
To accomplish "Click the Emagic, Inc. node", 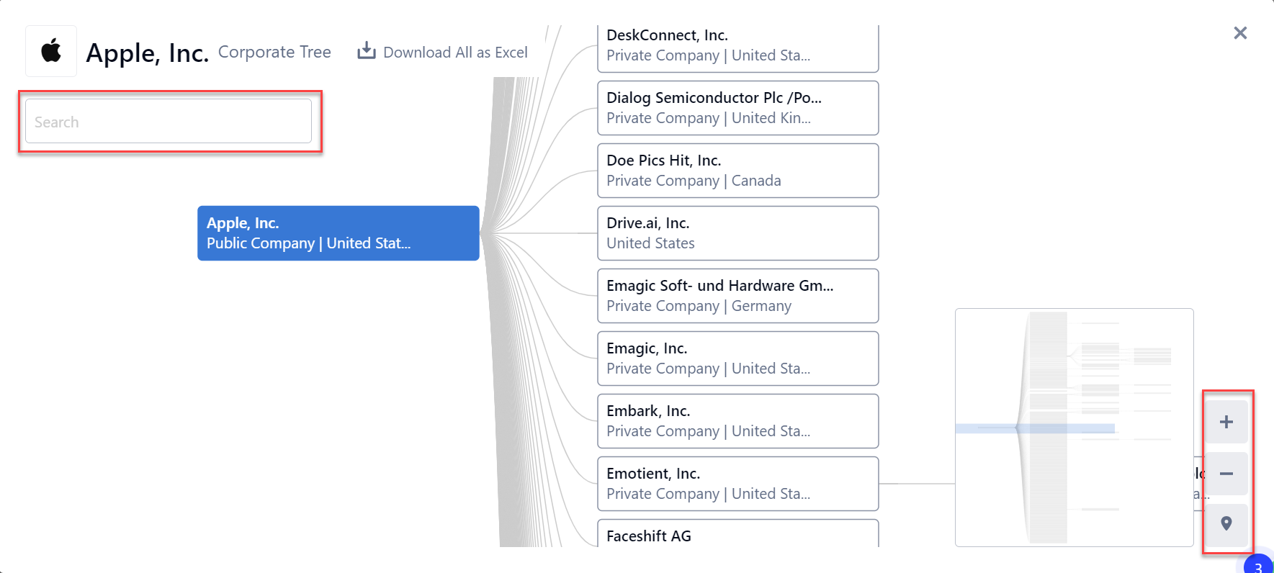I will (737, 358).
